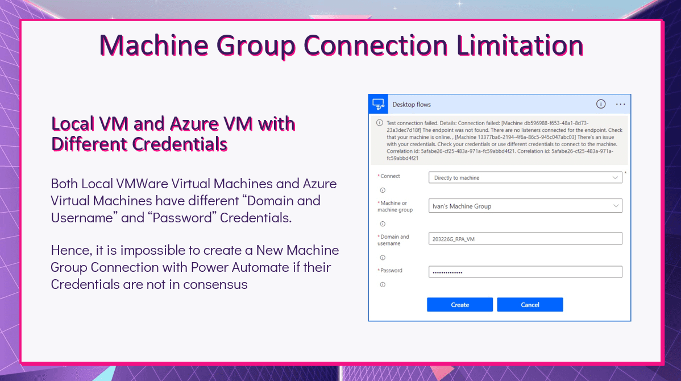
Task: Click the 'Machine or machine group' label
Action: 395,206
